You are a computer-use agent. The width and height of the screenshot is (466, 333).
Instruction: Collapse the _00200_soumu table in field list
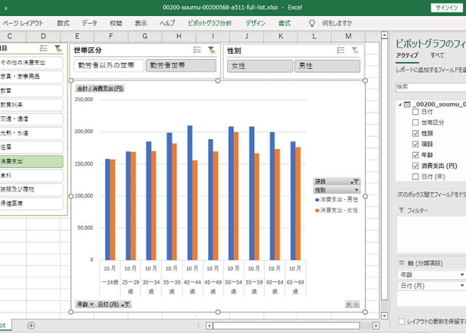click(x=400, y=104)
